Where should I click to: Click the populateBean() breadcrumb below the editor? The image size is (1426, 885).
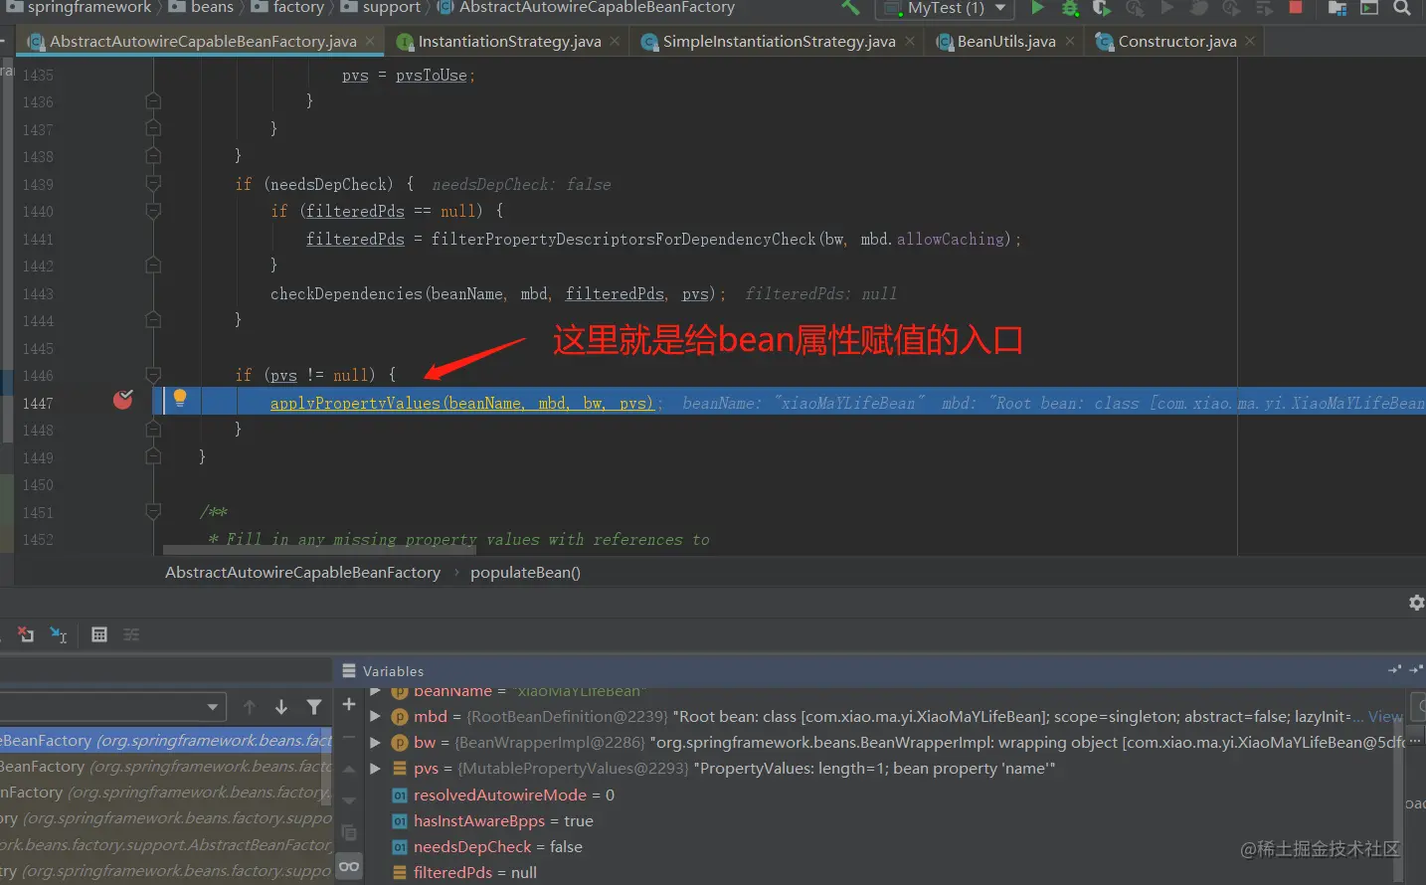point(525,573)
